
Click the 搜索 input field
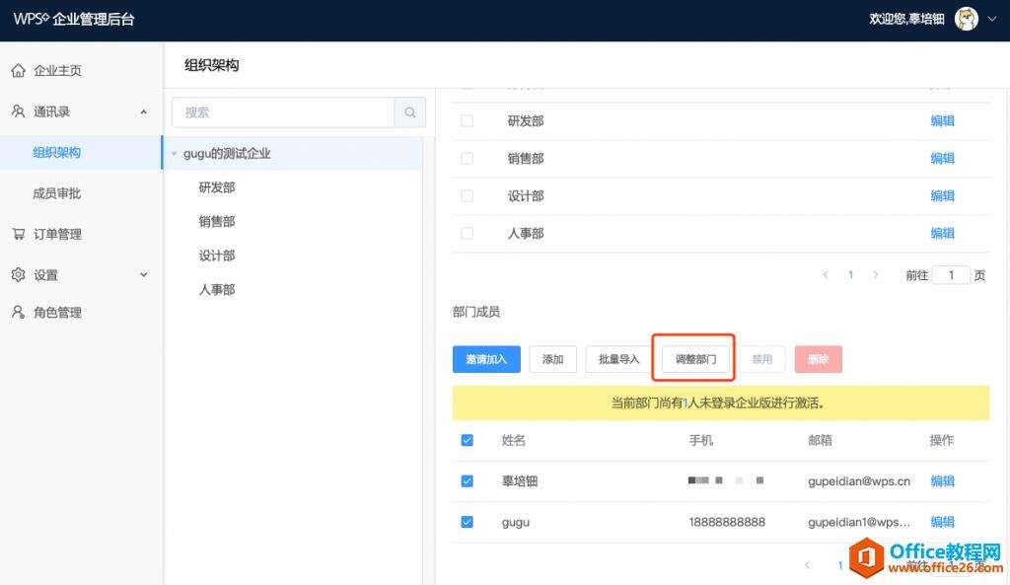point(283,112)
